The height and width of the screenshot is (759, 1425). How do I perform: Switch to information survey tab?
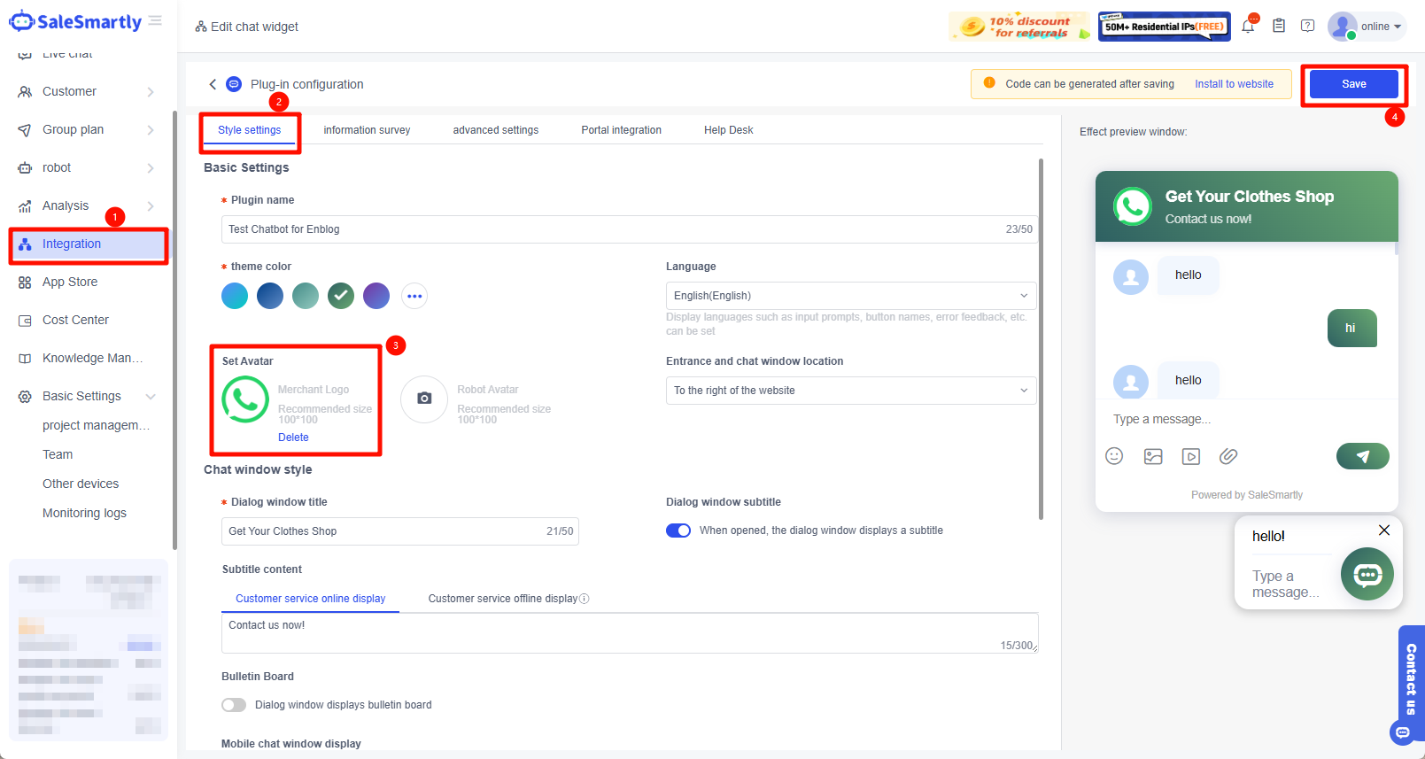[x=367, y=130]
